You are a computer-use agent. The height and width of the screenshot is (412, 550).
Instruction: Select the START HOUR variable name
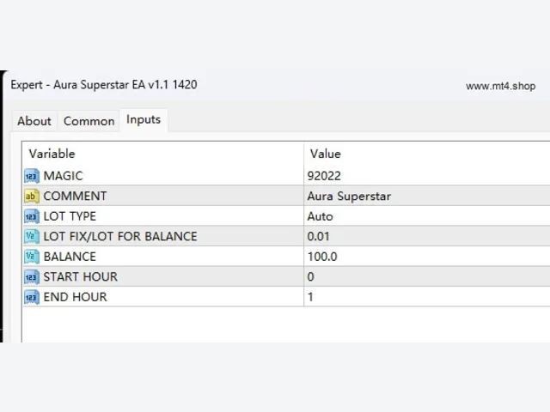81,277
